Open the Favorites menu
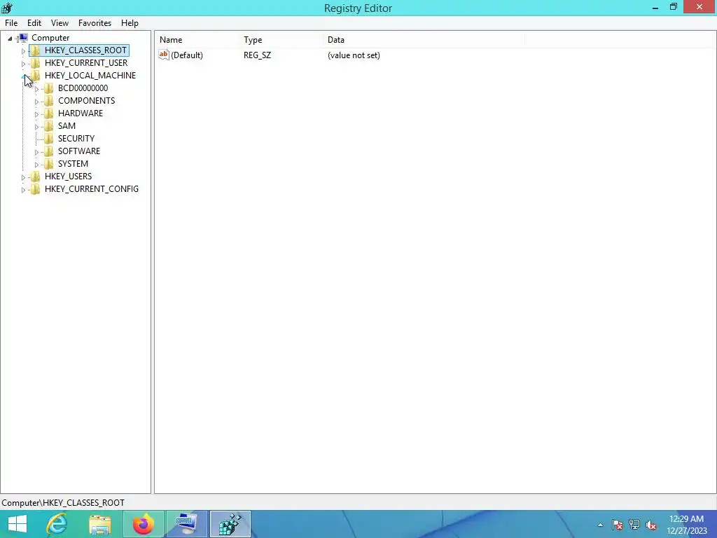This screenshot has width=717, height=538. pyautogui.click(x=95, y=23)
